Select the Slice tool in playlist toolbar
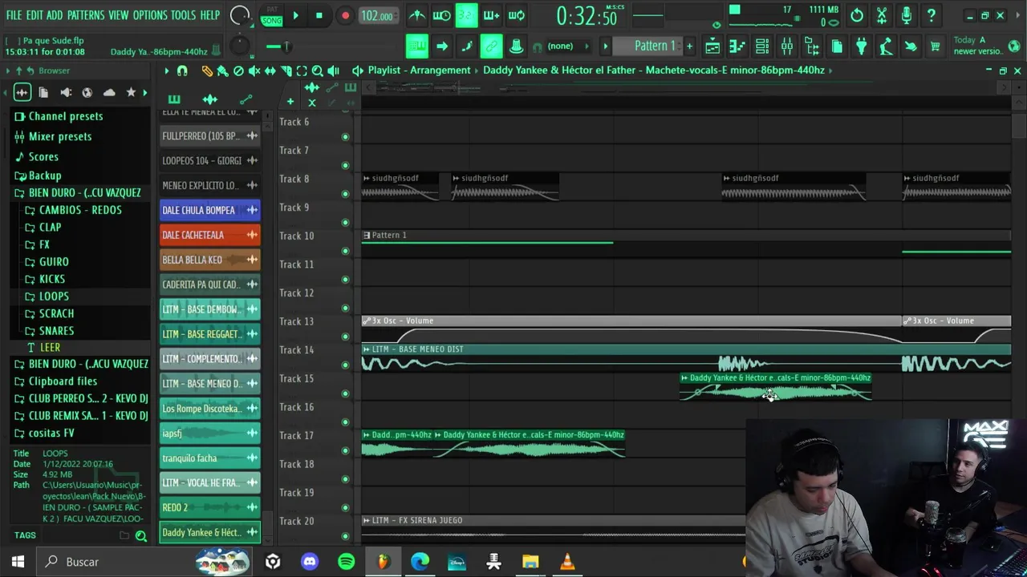The image size is (1027, 577). [286, 71]
